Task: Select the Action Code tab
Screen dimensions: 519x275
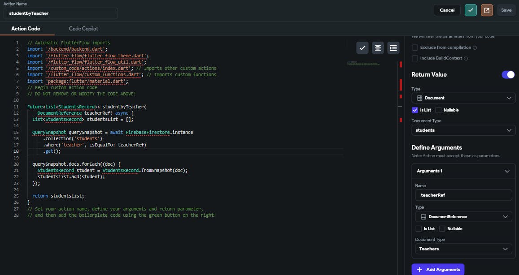Action: 26,29
